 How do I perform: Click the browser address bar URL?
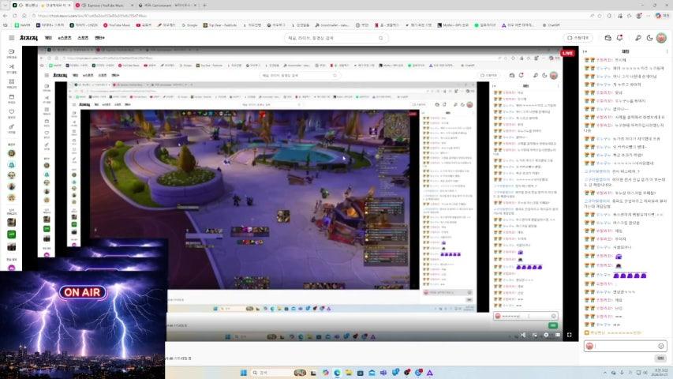92,16
